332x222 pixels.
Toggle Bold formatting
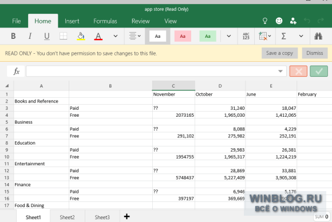click(x=13, y=36)
